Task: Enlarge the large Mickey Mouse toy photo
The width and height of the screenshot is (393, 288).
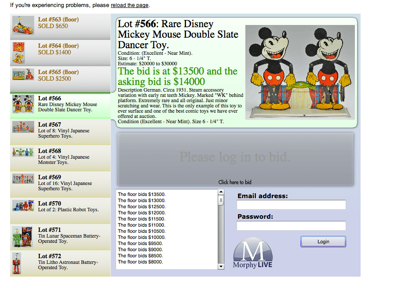Action: pyautogui.click(x=300, y=72)
